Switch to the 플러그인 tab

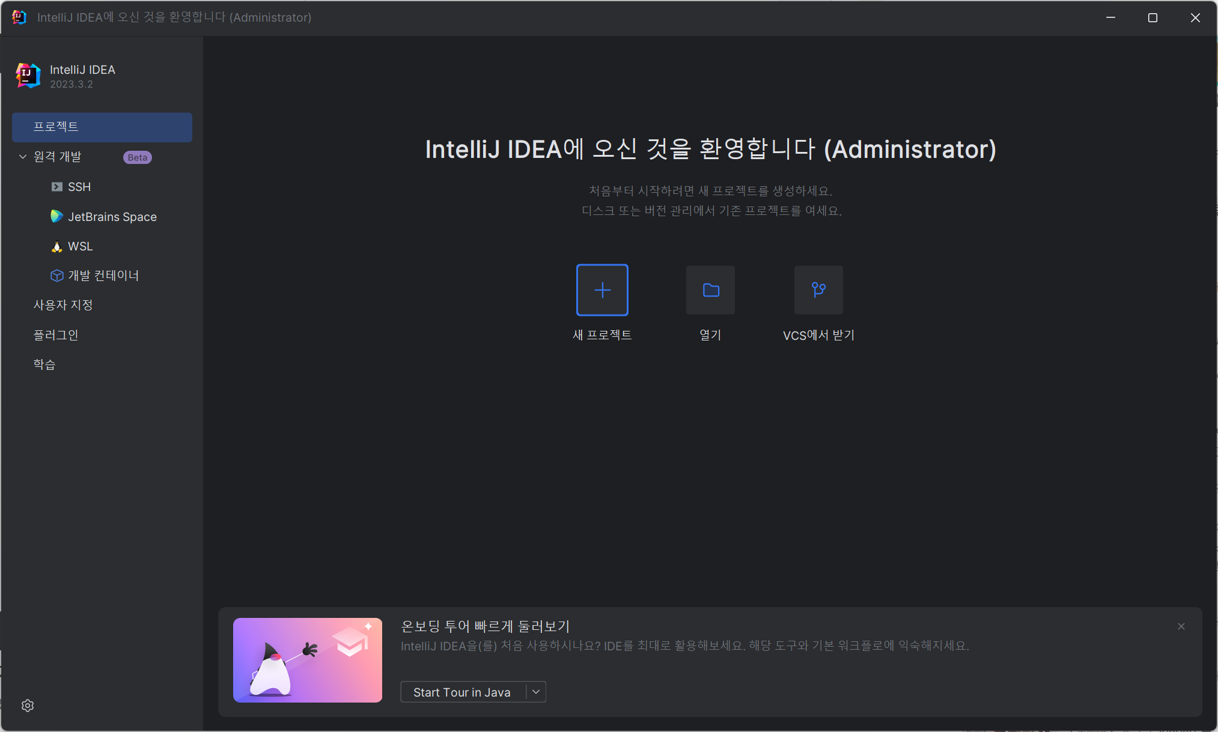tap(56, 335)
